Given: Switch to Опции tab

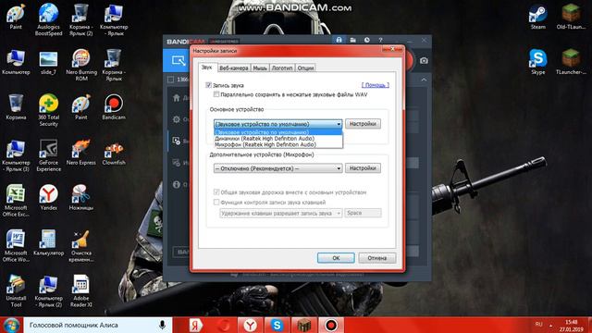Looking at the screenshot, I should 305,68.
